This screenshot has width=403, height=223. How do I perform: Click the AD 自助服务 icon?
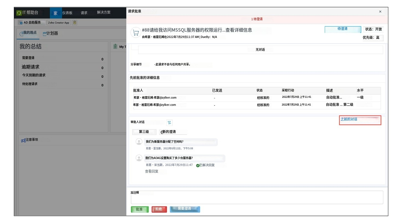tap(20, 23)
